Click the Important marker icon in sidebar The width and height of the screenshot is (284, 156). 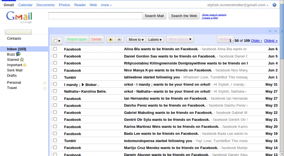point(25,65)
